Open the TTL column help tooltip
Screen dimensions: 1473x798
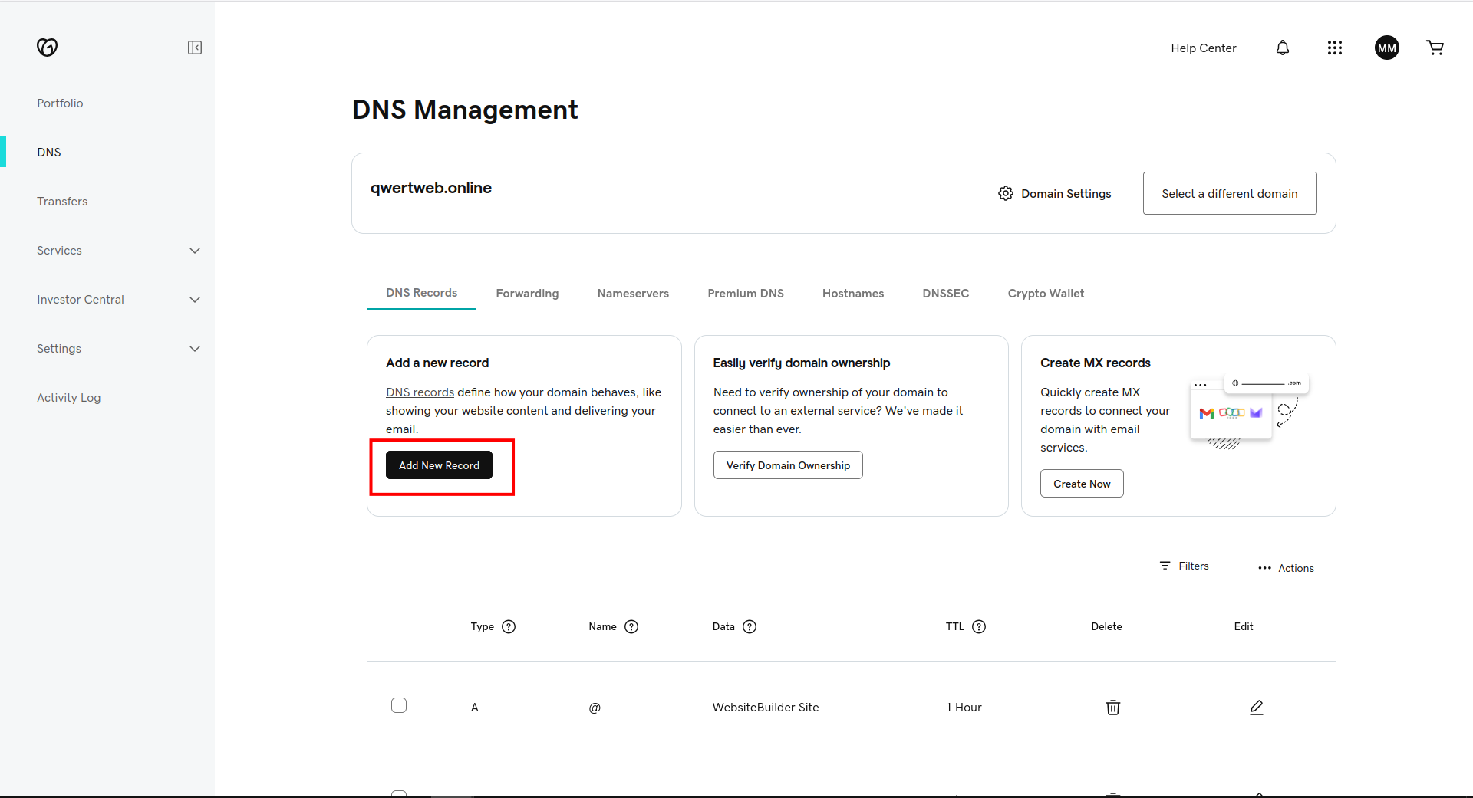click(980, 626)
